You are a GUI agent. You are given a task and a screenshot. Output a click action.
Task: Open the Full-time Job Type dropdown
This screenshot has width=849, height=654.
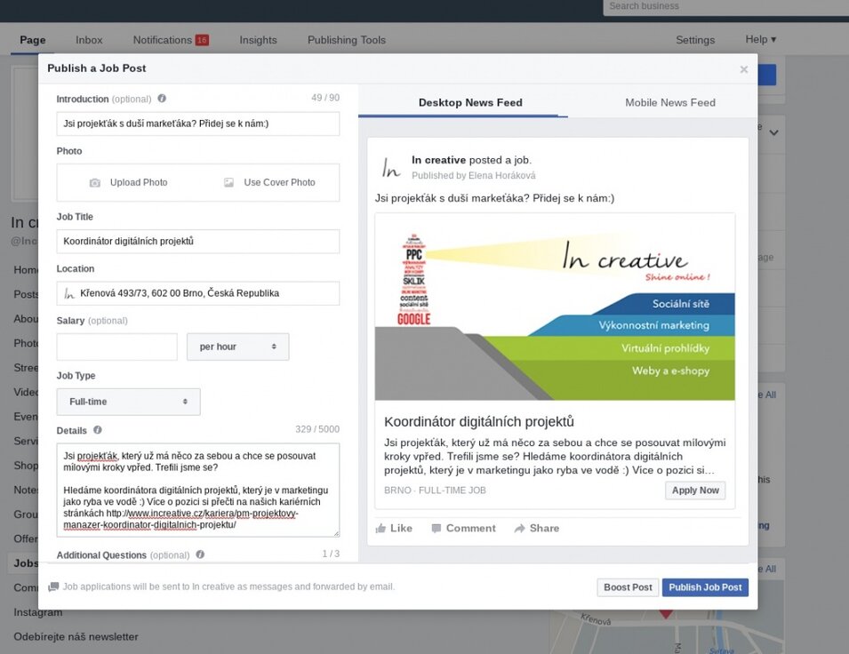coord(127,401)
